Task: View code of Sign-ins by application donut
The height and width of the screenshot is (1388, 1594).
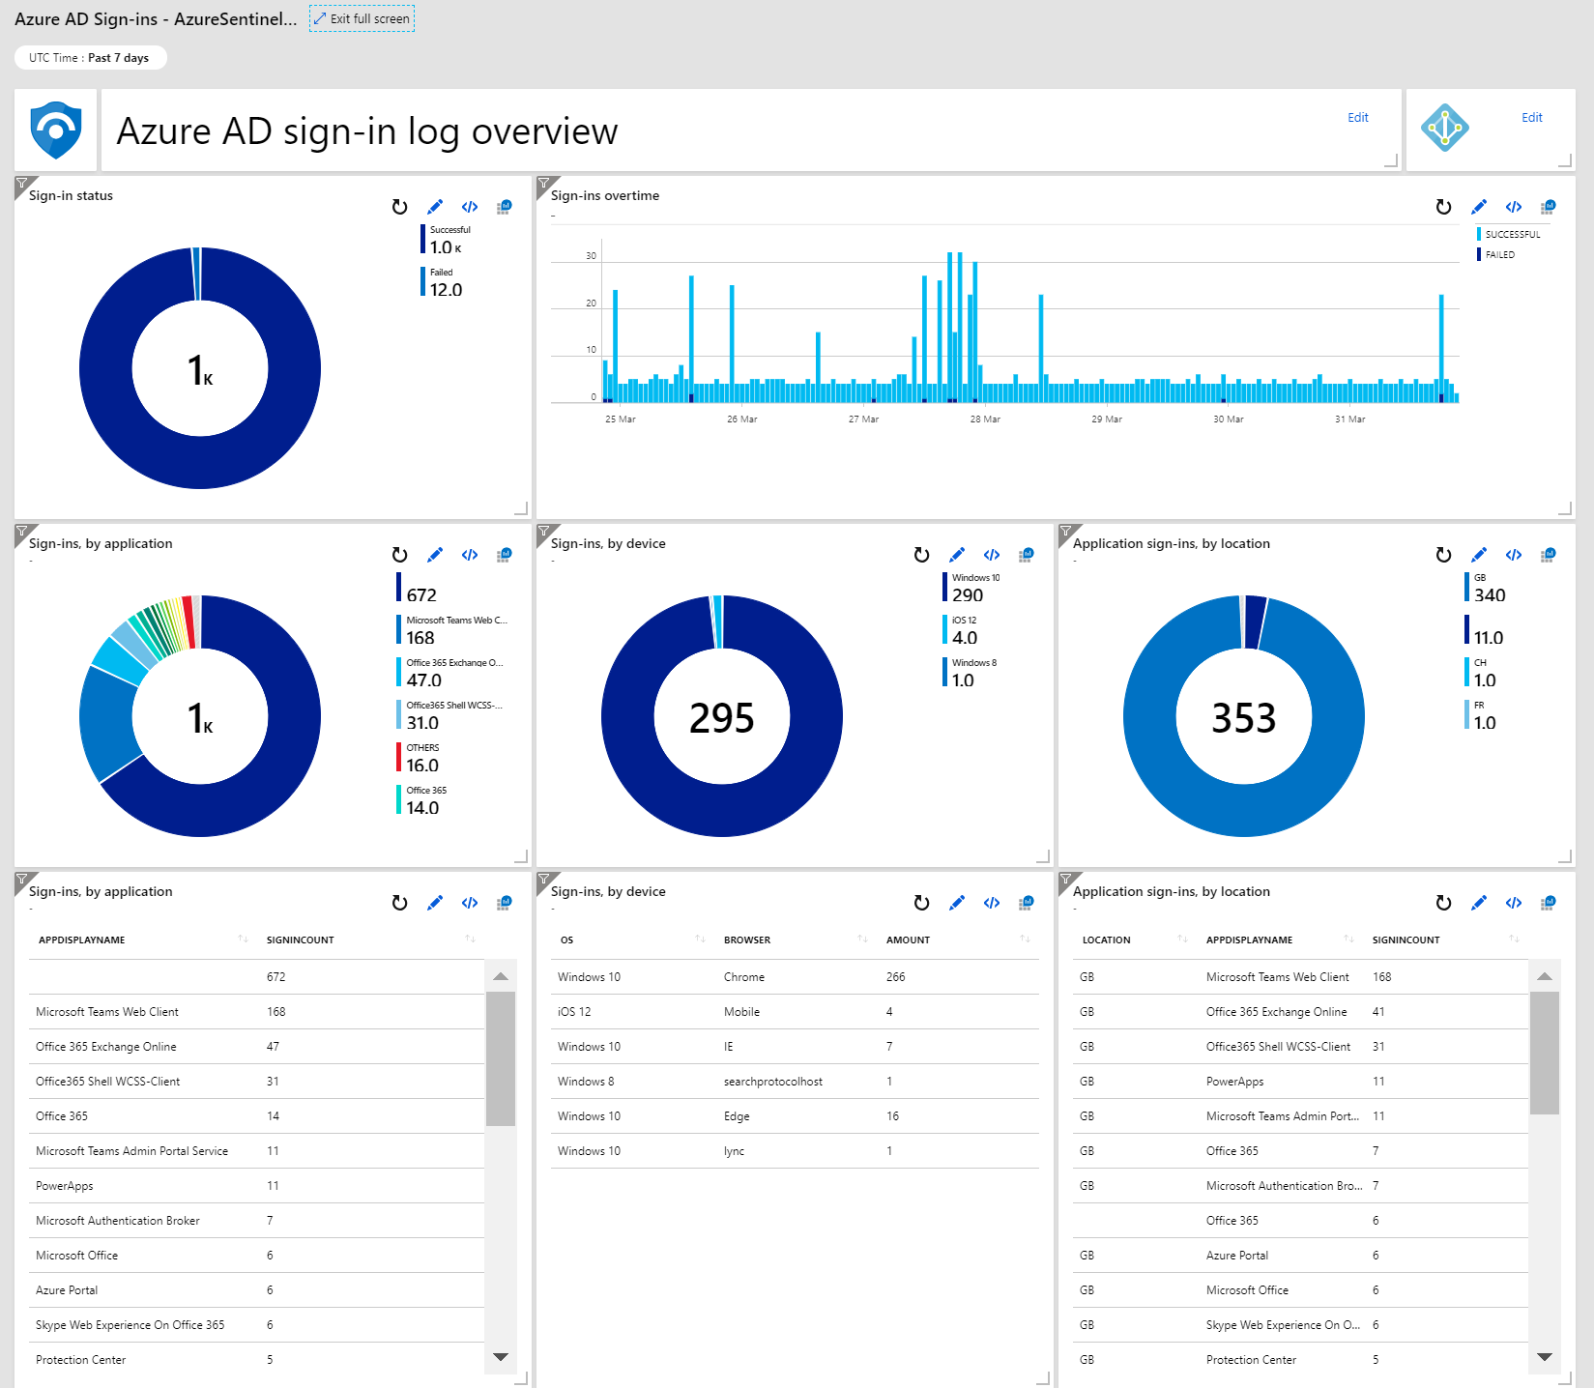Action: pos(470,555)
